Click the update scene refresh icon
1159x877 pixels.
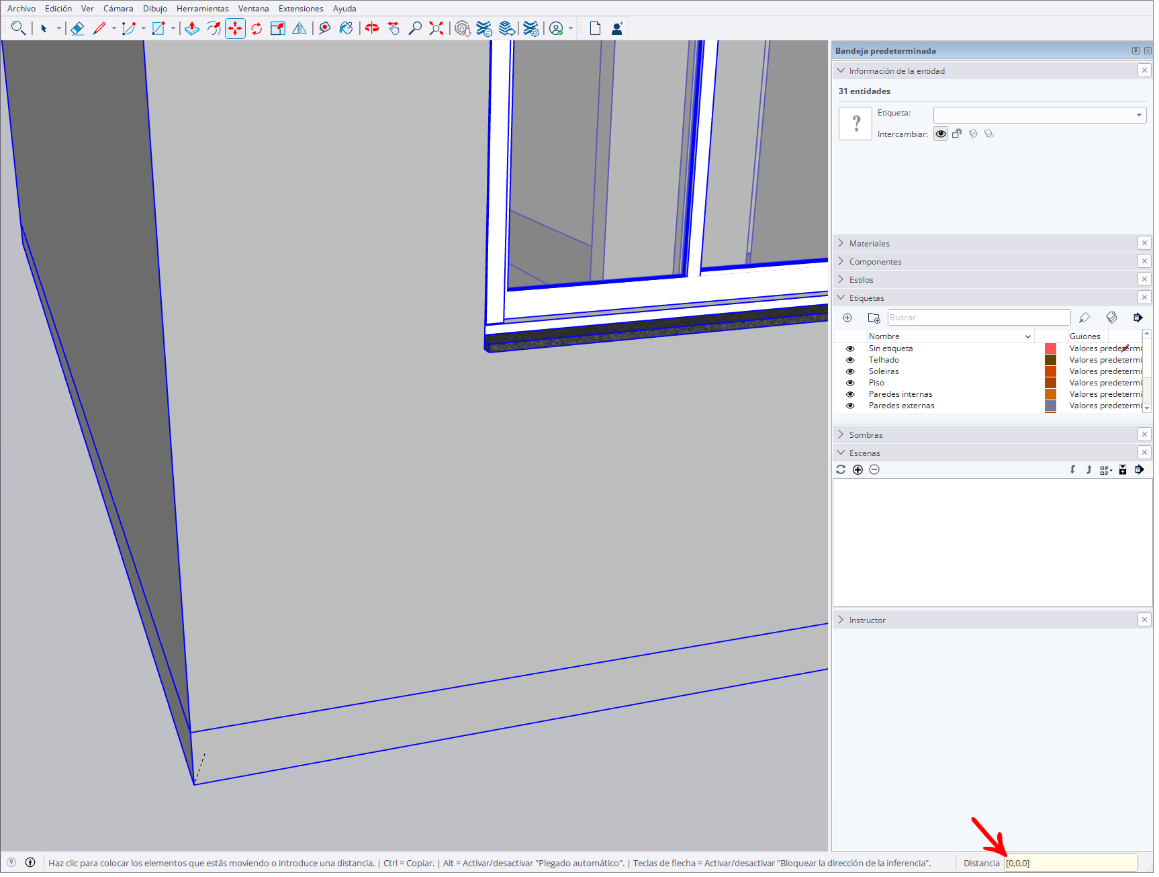(x=841, y=469)
